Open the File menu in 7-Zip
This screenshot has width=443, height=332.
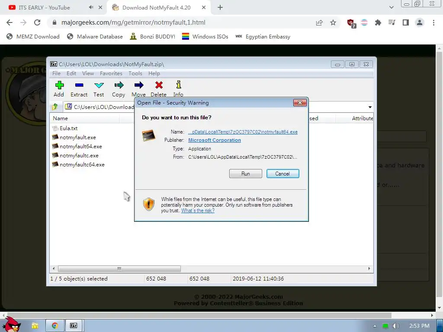[57, 73]
